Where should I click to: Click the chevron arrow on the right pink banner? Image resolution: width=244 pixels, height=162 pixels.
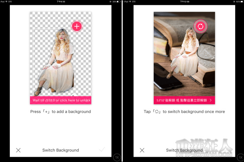tap(211, 100)
